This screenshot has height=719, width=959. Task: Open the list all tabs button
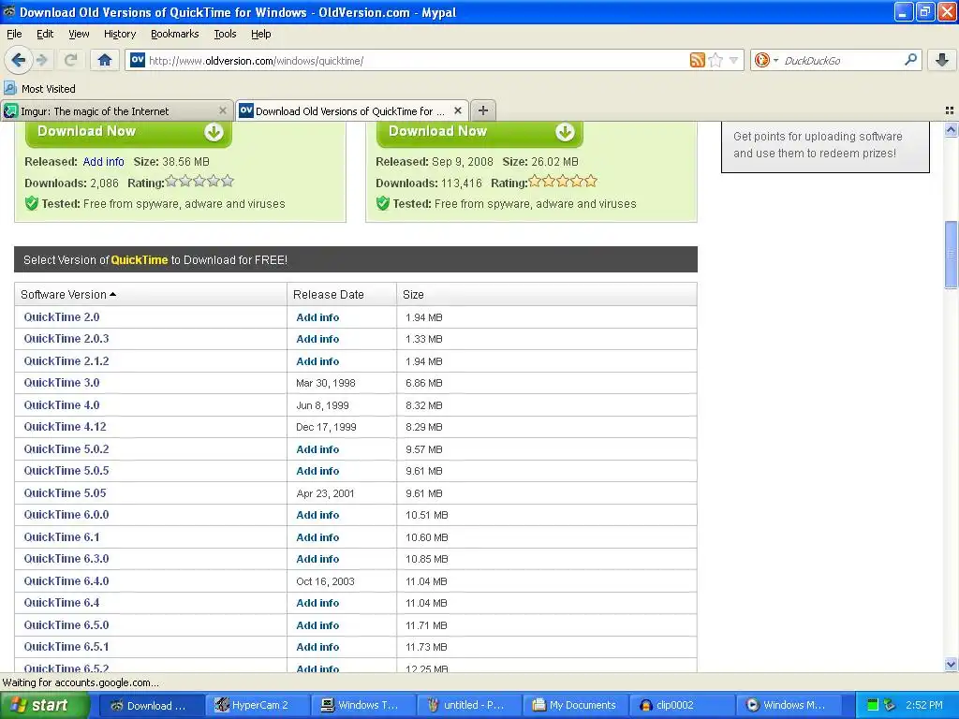[x=950, y=110]
